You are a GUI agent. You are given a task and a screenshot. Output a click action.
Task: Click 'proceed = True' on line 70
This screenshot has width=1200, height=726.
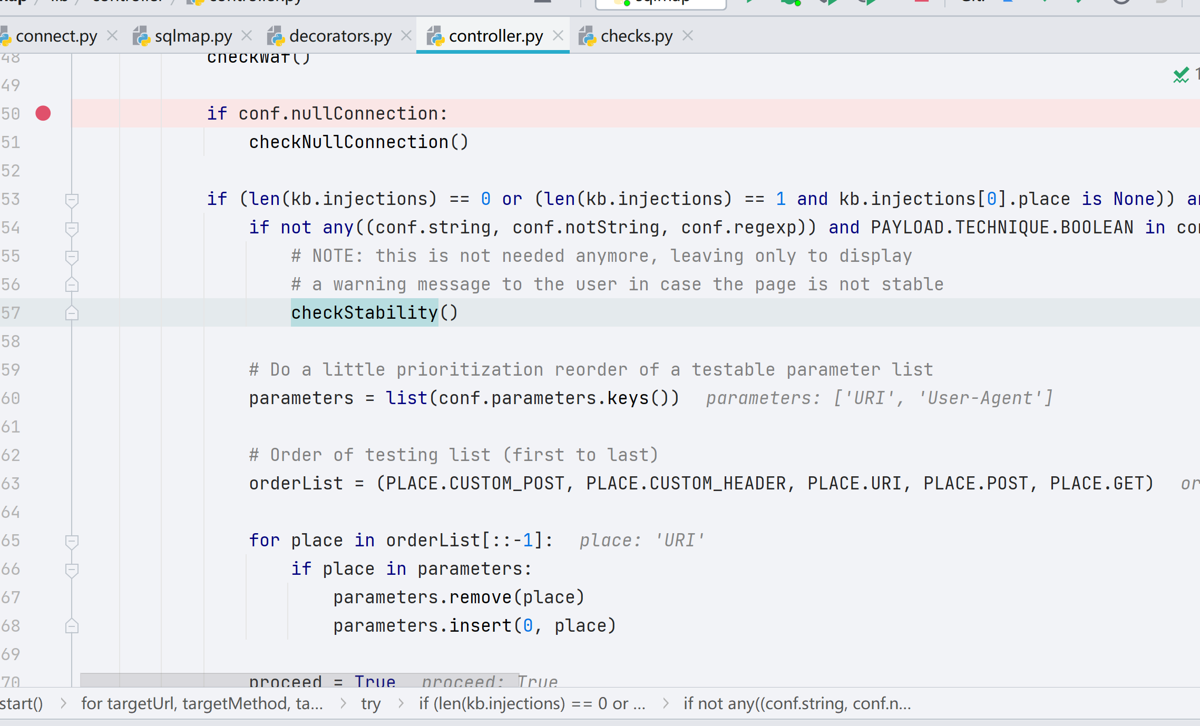tap(322, 681)
